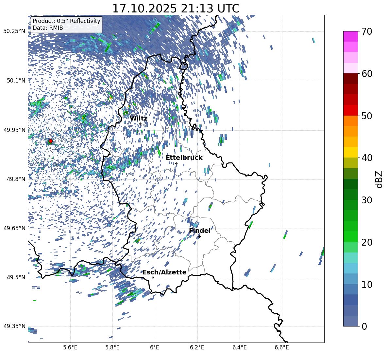Pick the dark red colorbar swatch below 60
387x354 pixels.
tap(351, 79)
